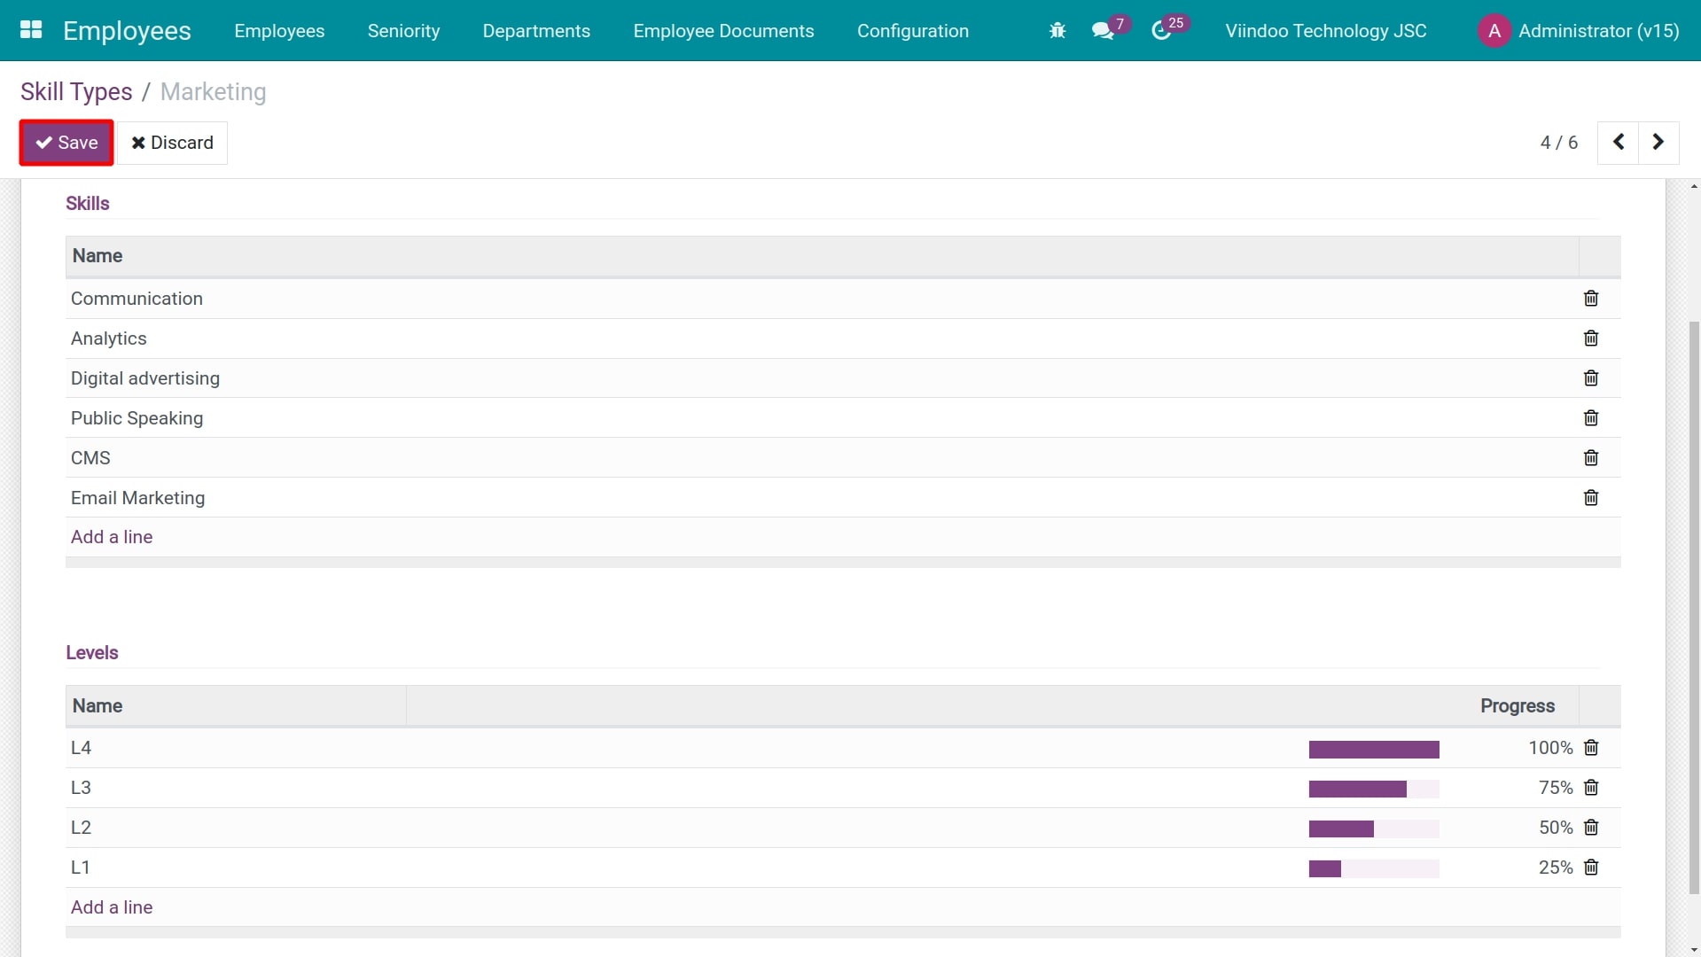The width and height of the screenshot is (1701, 957).
Task: Open the Employee Documents menu
Action: click(x=722, y=31)
